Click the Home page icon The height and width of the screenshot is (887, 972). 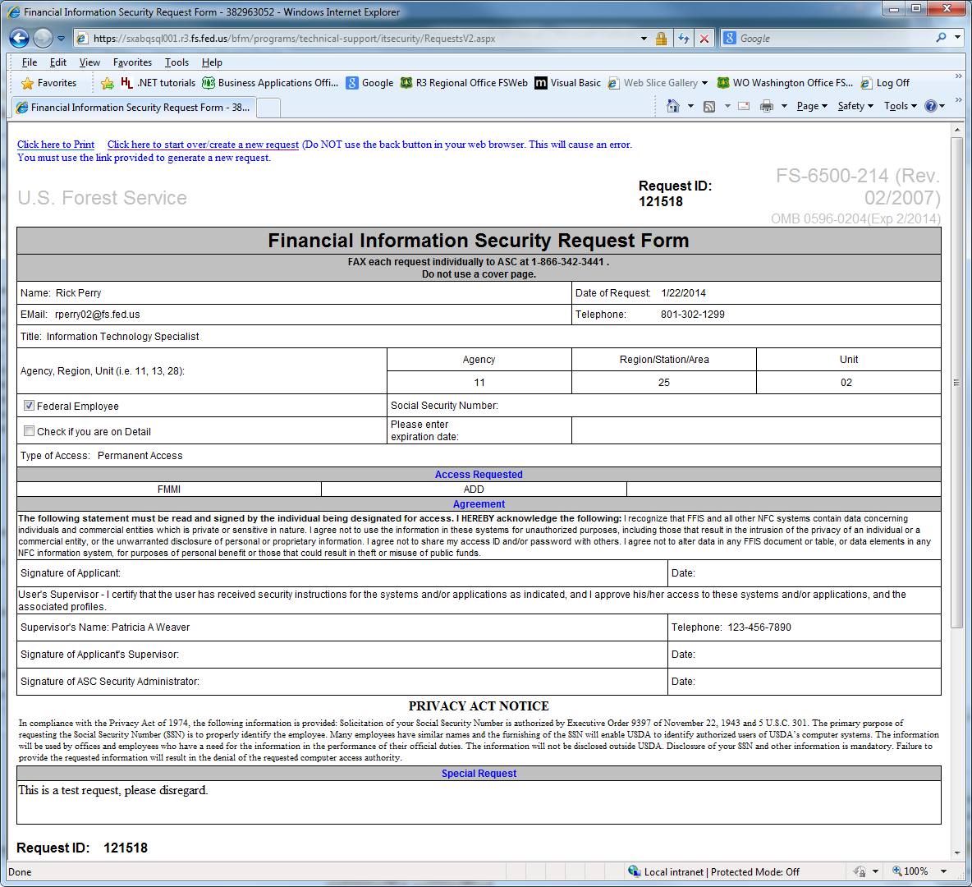[672, 106]
